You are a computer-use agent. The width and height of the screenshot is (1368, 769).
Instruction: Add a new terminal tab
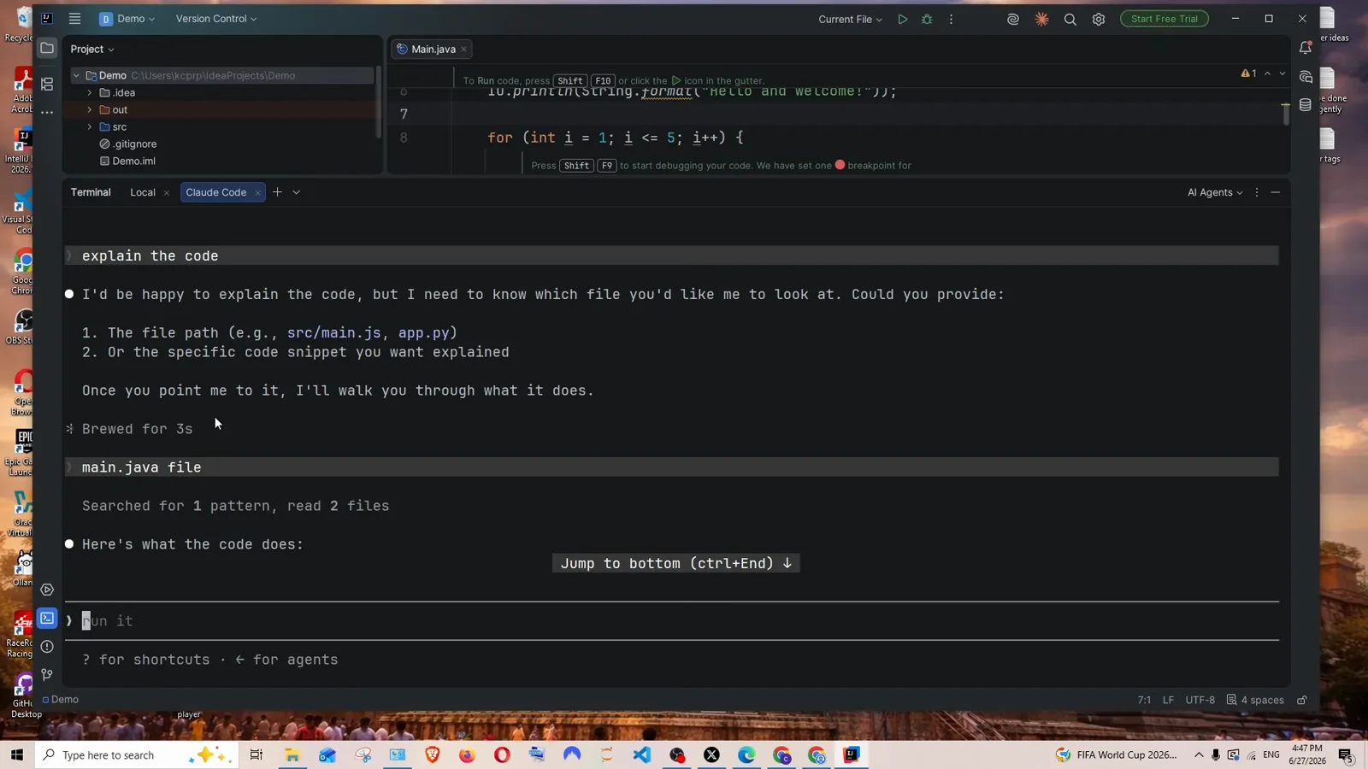pos(277,192)
